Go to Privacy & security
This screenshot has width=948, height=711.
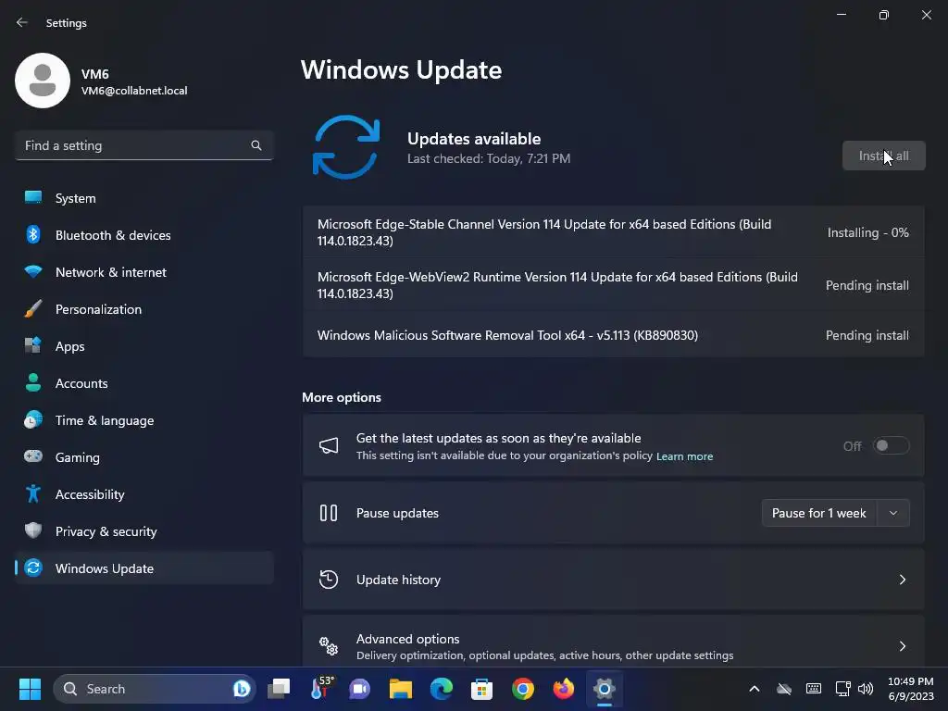tap(143, 531)
